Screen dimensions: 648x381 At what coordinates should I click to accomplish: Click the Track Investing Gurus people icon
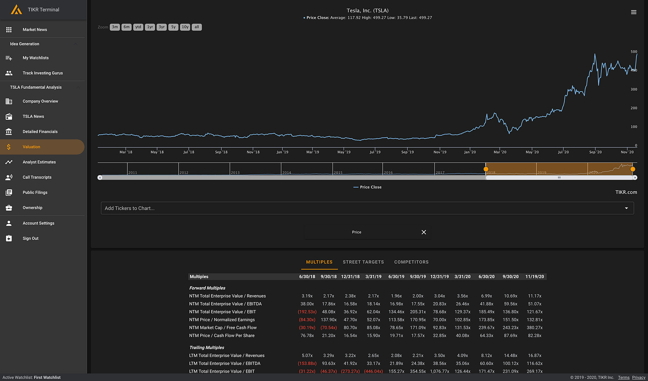(9, 73)
